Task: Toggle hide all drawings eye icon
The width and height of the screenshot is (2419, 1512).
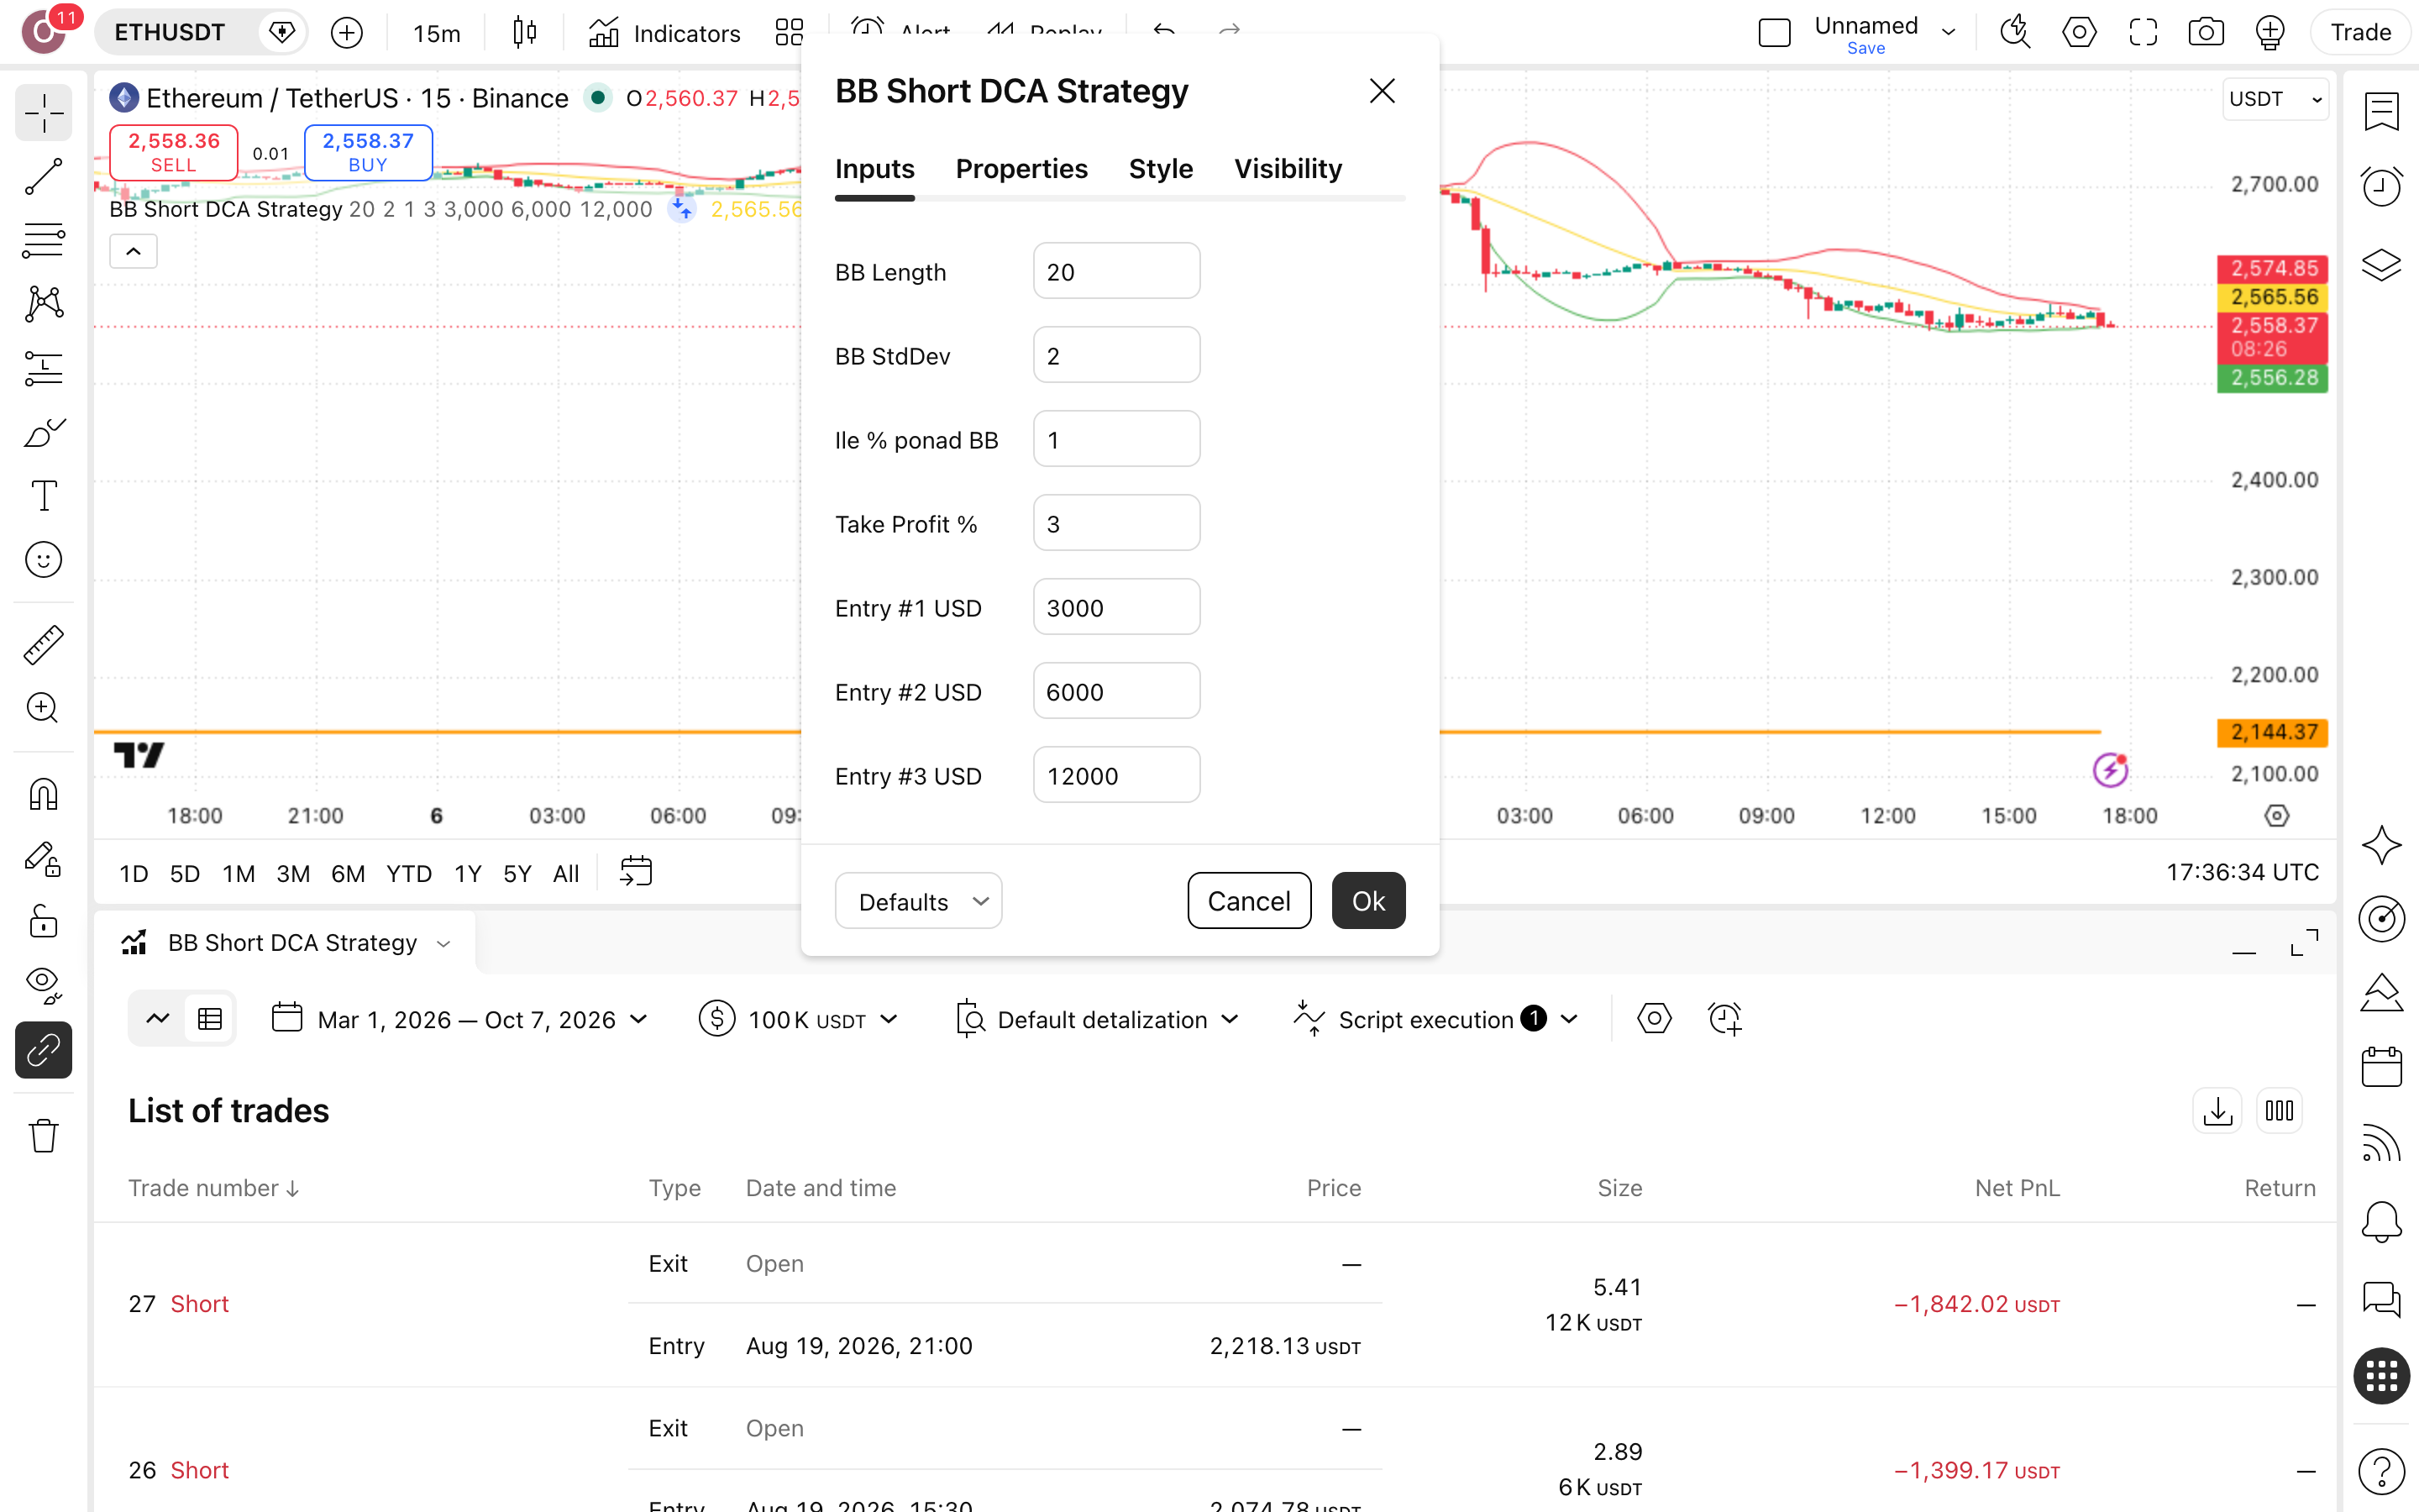Action: tap(43, 985)
